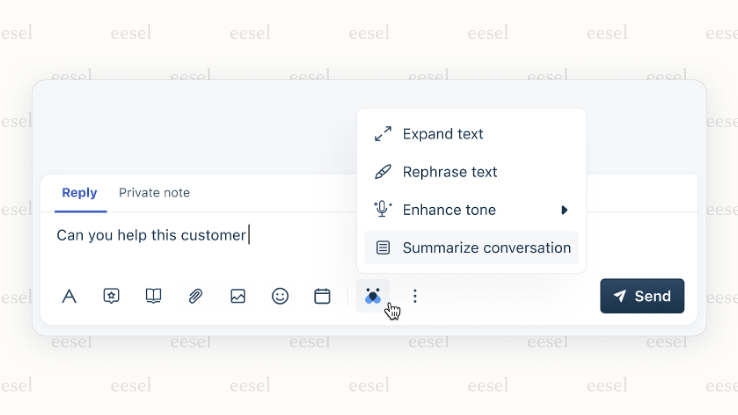Click the calendar scheduling icon
The width and height of the screenshot is (738, 415).
click(x=322, y=296)
